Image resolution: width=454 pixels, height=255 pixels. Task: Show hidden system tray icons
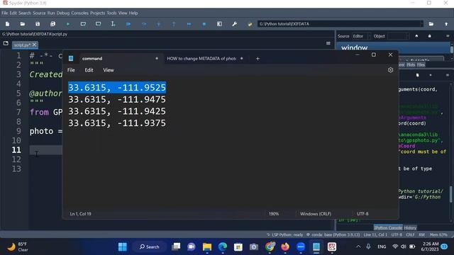coord(358,246)
